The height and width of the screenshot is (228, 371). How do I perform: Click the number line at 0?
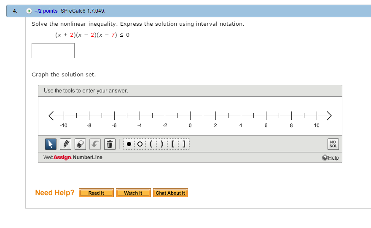click(x=190, y=116)
